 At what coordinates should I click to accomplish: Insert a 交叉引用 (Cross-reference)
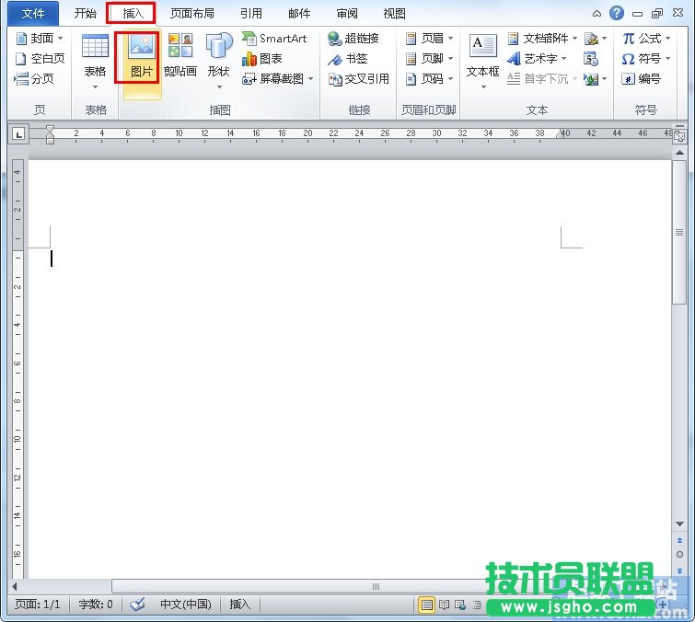coord(359,79)
